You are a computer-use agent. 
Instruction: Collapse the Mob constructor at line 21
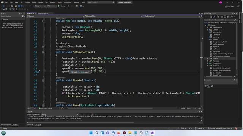43,21
